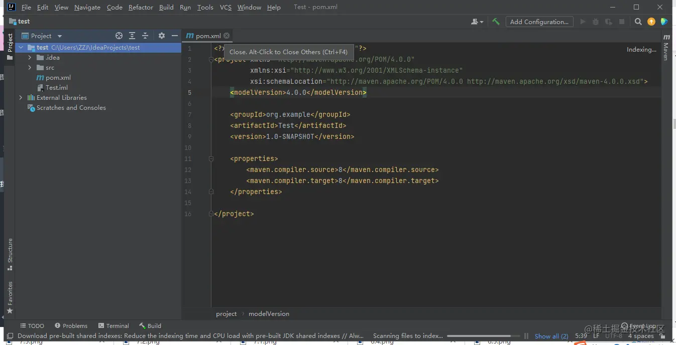Screen dimensions: 676x345
Task: Place cursor in the artifactId line
Action: pyautogui.click(x=288, y=125)
